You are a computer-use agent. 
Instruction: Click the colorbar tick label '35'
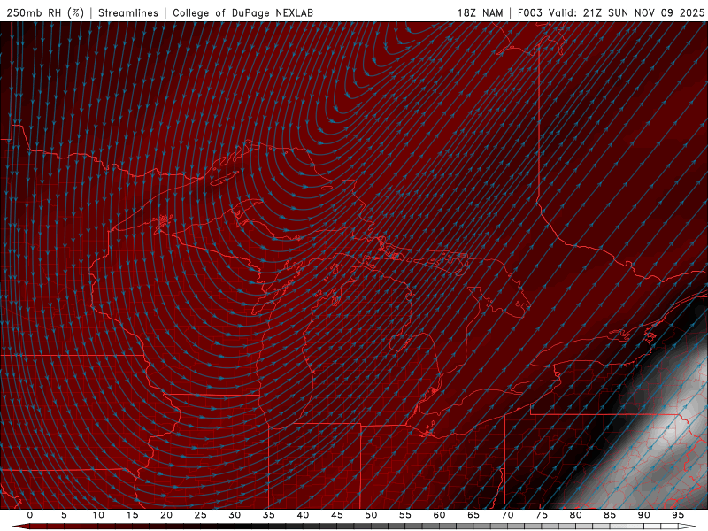coord(269,515)
